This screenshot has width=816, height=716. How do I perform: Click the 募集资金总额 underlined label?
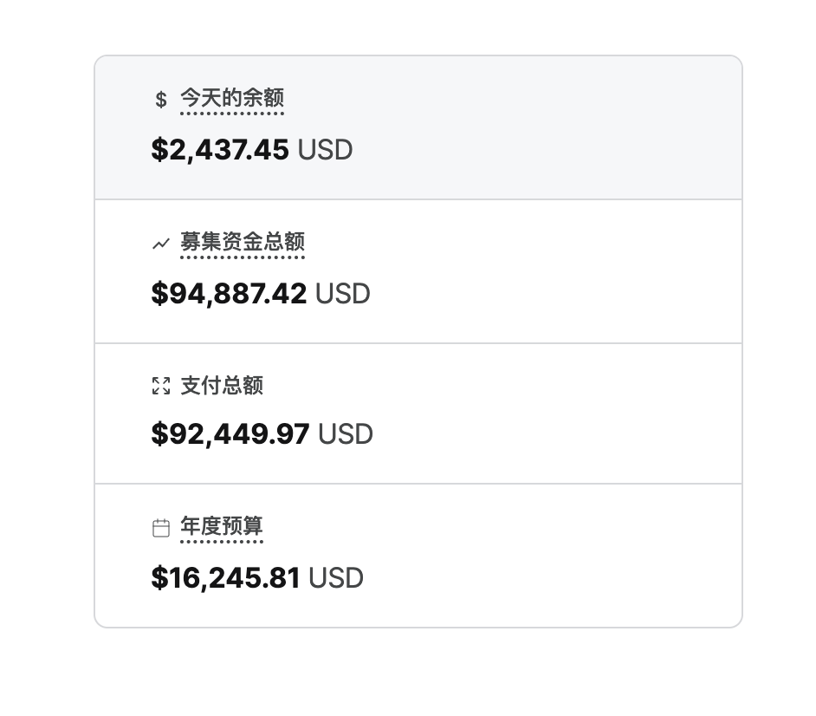[242, 243]
